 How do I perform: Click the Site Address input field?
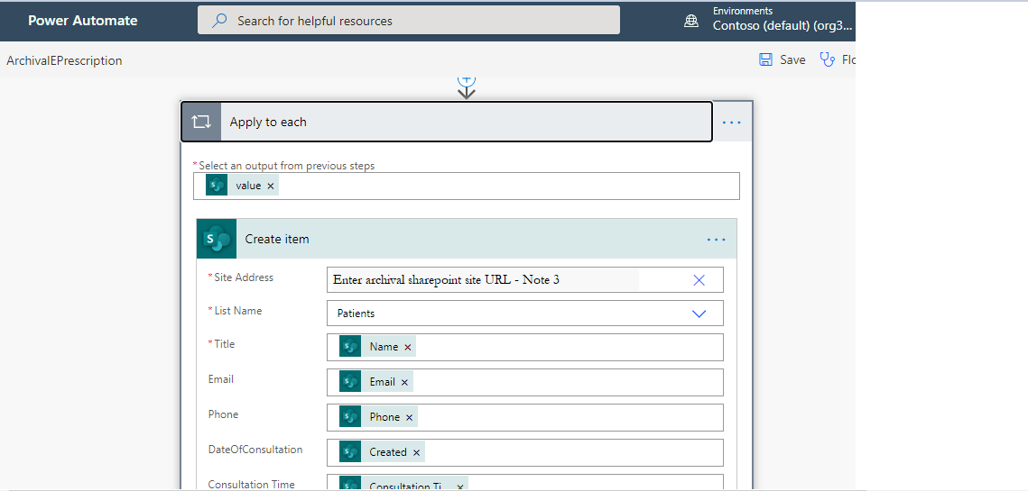pyautogui.click(x=524, y=279)
